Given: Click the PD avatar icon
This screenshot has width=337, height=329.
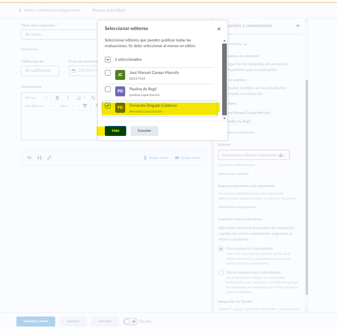Looking at the screenshot, I should [x=120, y=91].
